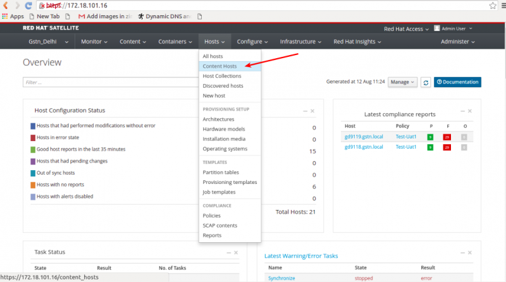Open Test-Uat1 policy link for gd9119.gstn.local

405,137
